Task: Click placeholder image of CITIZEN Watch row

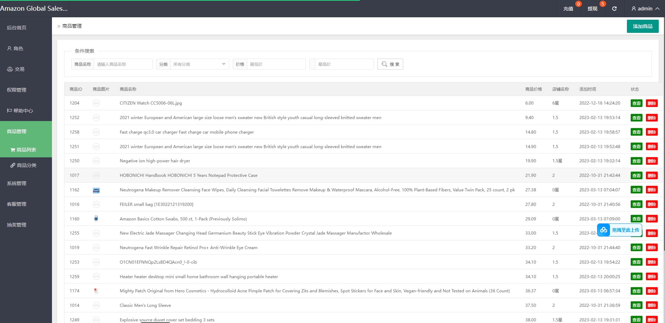Action: (x=96, y=103)
